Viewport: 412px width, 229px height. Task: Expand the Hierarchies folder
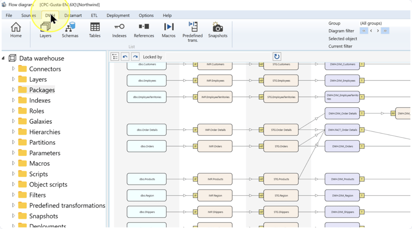tap(13, 132)
